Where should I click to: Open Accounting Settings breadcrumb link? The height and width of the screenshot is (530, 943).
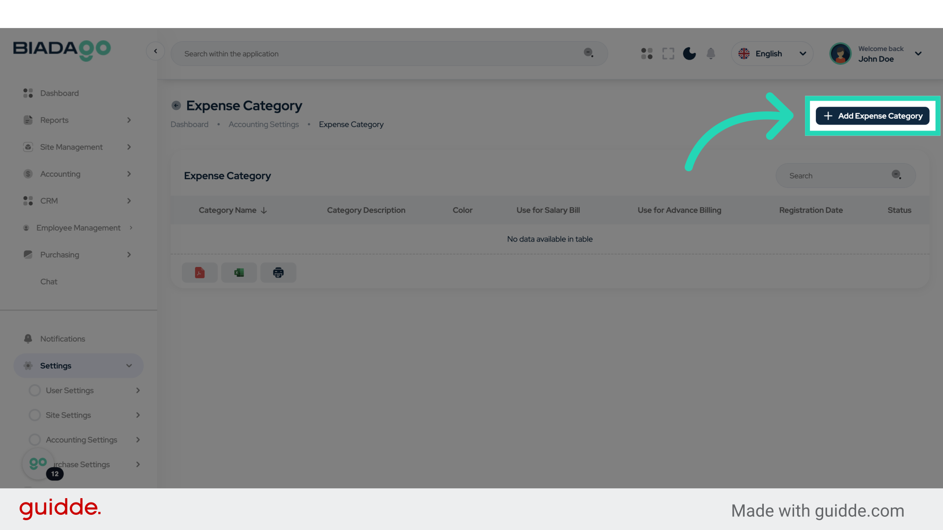[x=263, y=124]
